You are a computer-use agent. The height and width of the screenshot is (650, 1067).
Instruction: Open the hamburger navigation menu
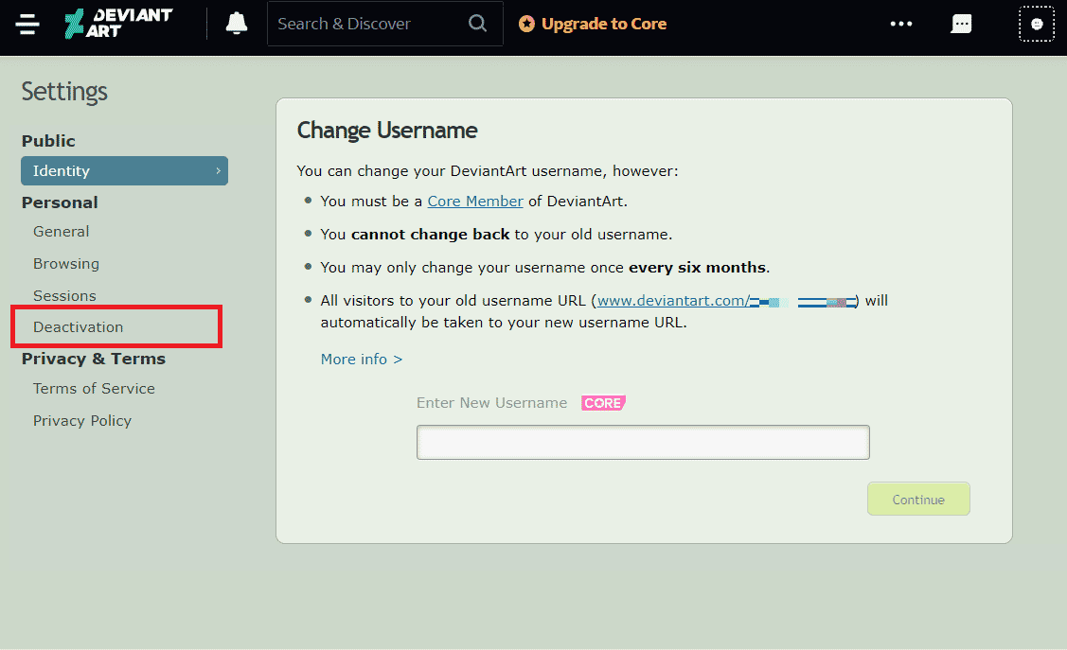pyautogui.click(x=27, y=24)
